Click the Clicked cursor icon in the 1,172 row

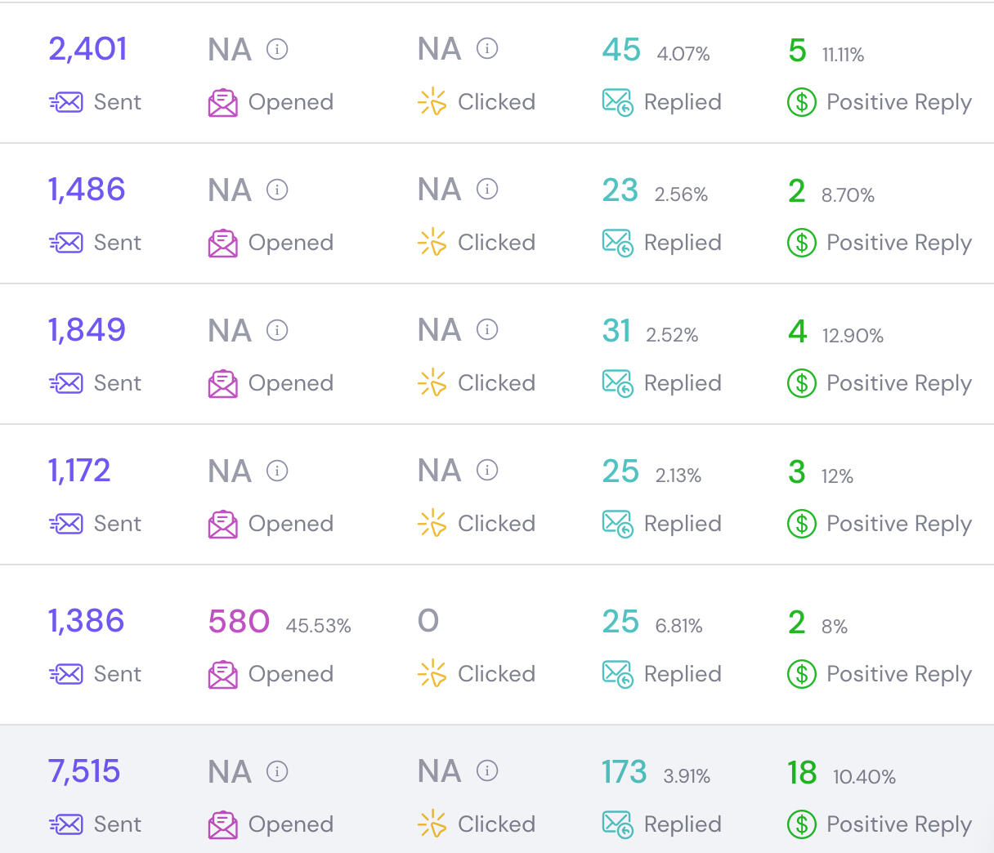point(432,524)
